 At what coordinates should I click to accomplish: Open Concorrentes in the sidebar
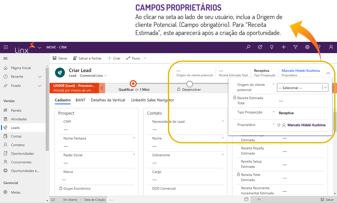(23, 162)
